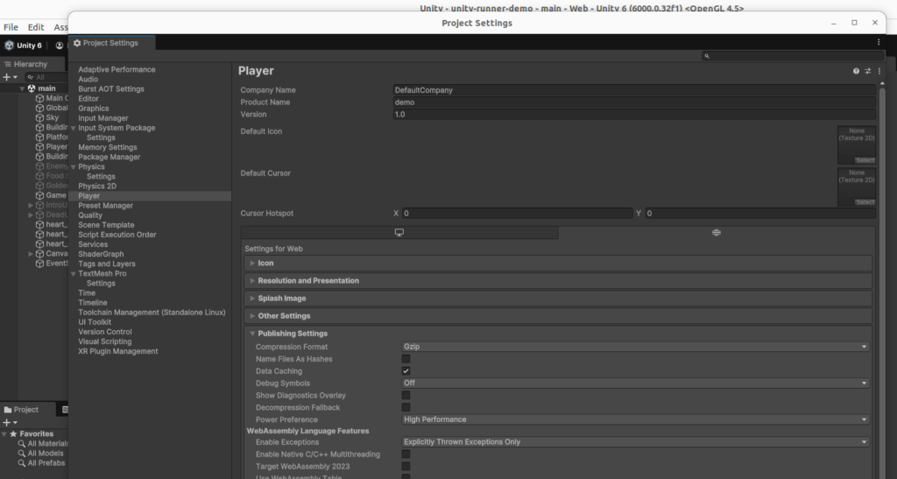Select Graphics settings category
897x479 pixels.
[93, 108]
